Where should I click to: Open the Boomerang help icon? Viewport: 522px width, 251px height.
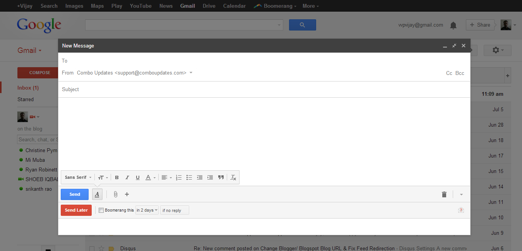tap(461, 210)
